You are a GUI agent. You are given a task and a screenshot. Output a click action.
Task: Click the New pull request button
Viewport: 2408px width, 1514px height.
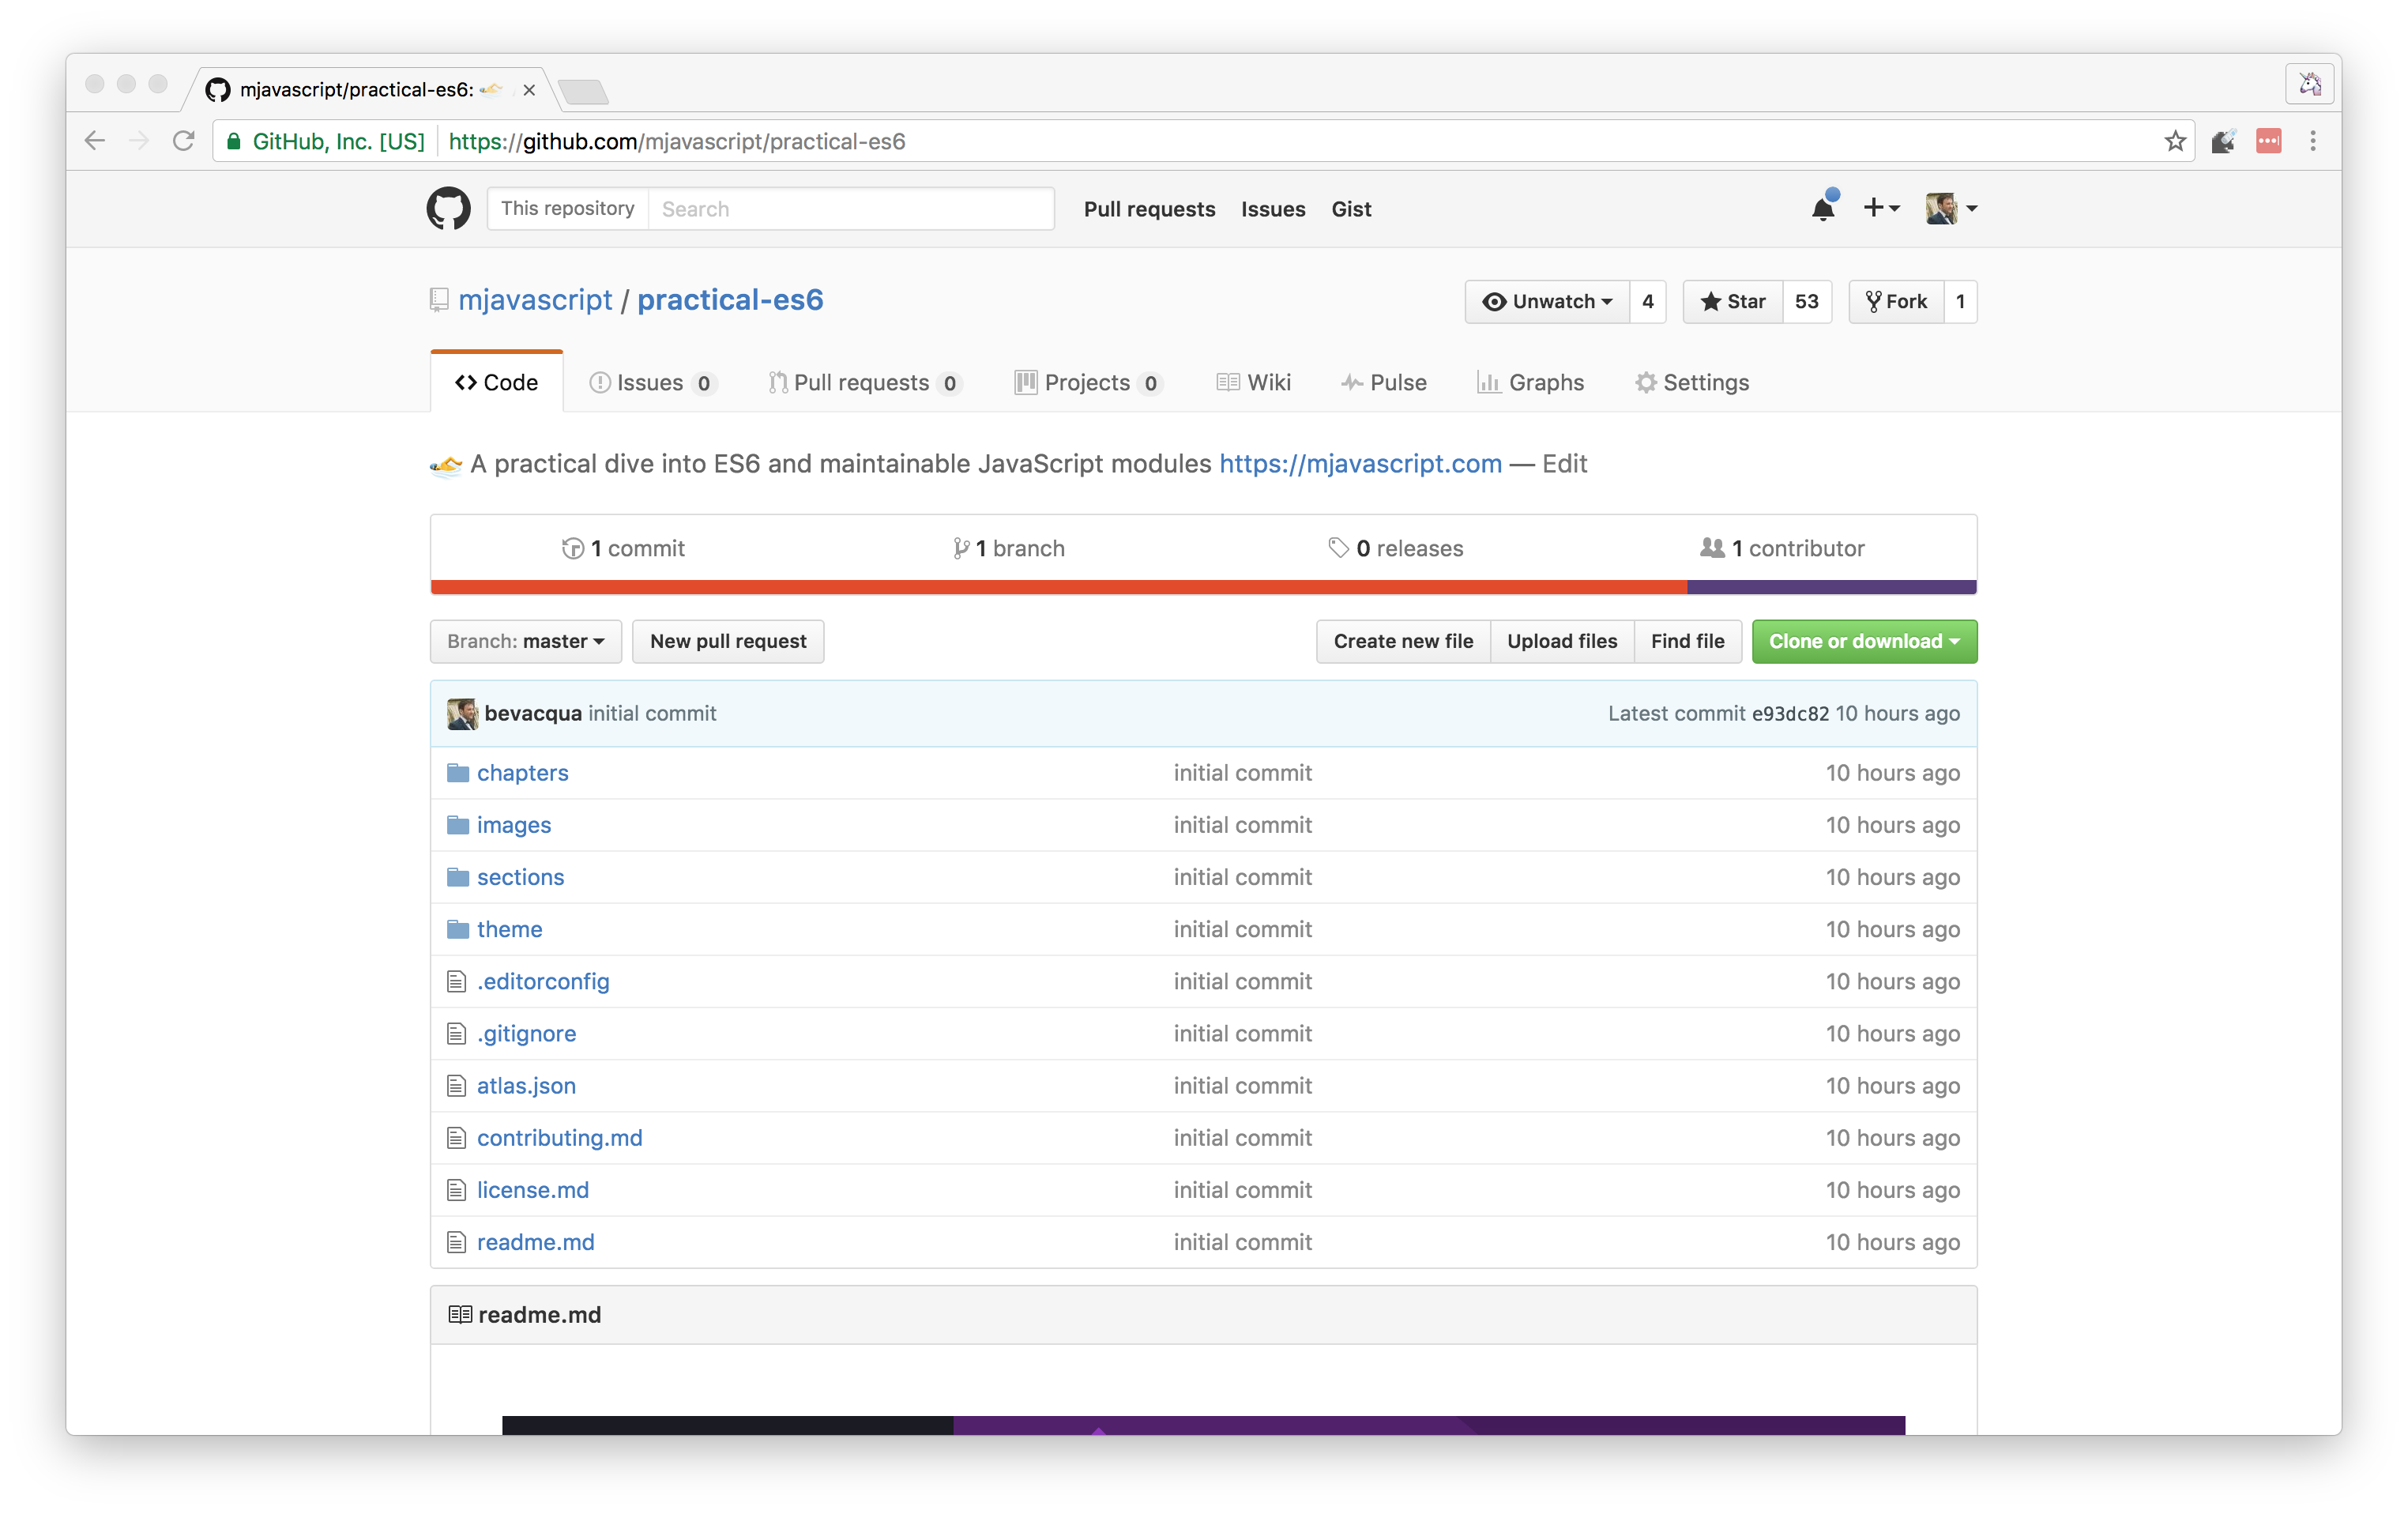[x=728, y=642]
